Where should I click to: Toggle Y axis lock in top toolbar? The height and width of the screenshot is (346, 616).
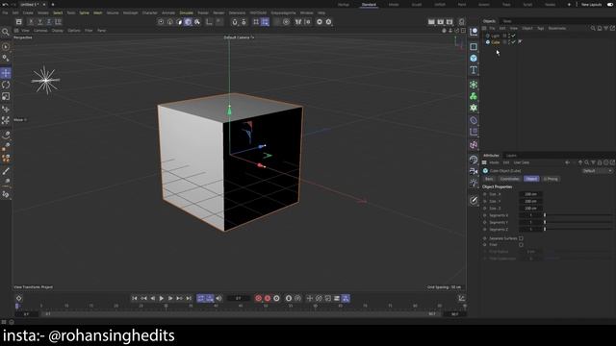click(40, 22)
